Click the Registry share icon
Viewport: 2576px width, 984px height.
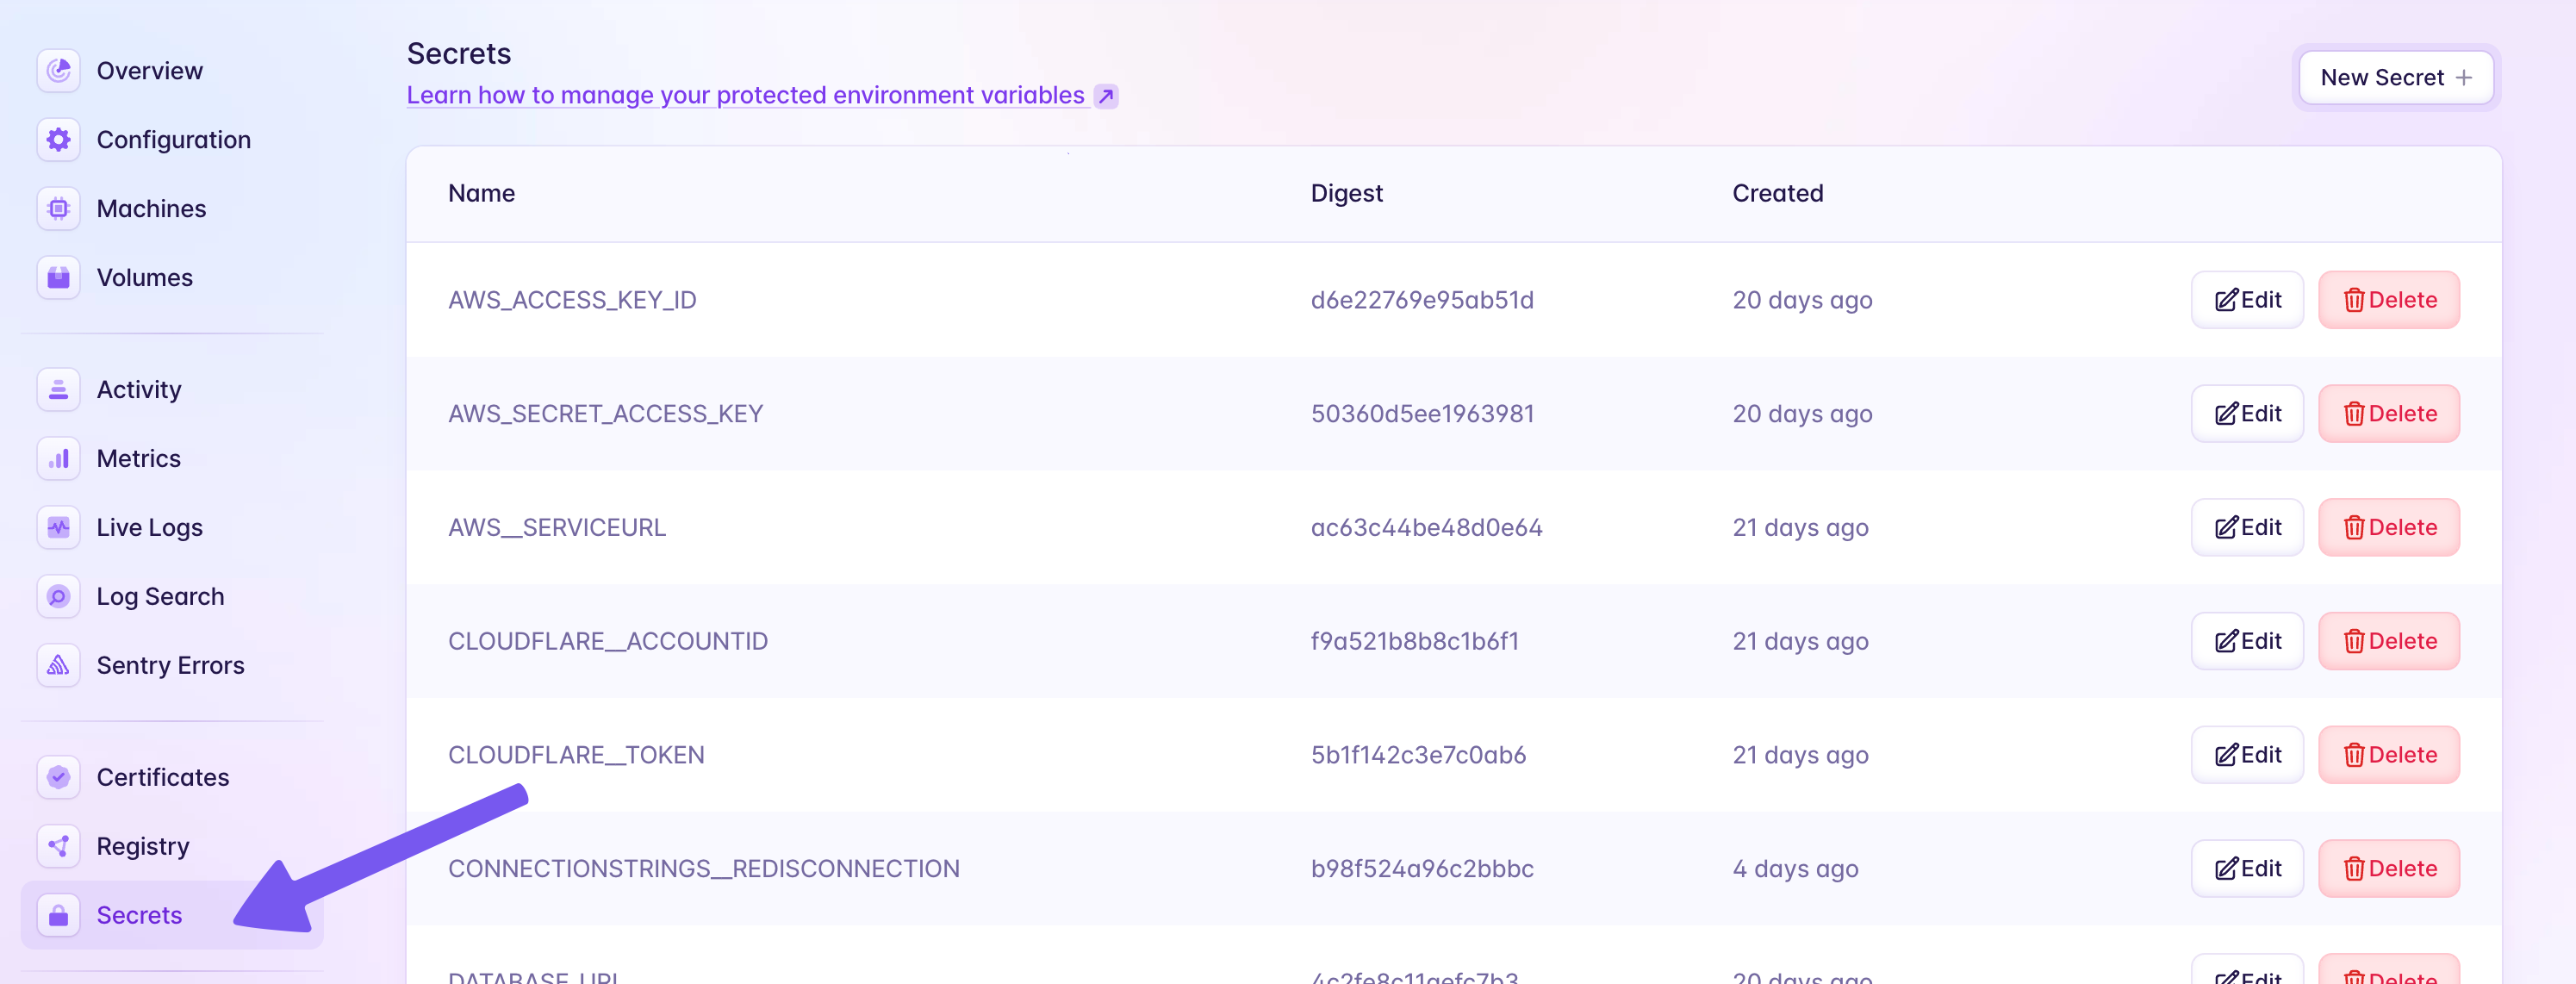(59, 847)
